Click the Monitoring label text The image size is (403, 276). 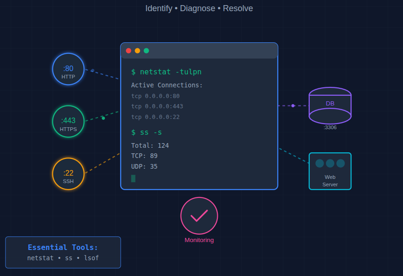[199, 240]
